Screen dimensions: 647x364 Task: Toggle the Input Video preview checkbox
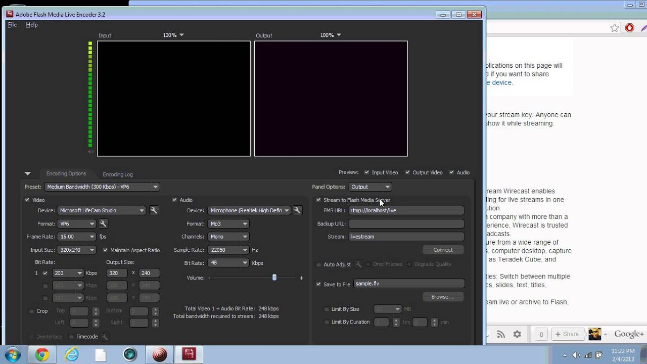coord(366,172)
